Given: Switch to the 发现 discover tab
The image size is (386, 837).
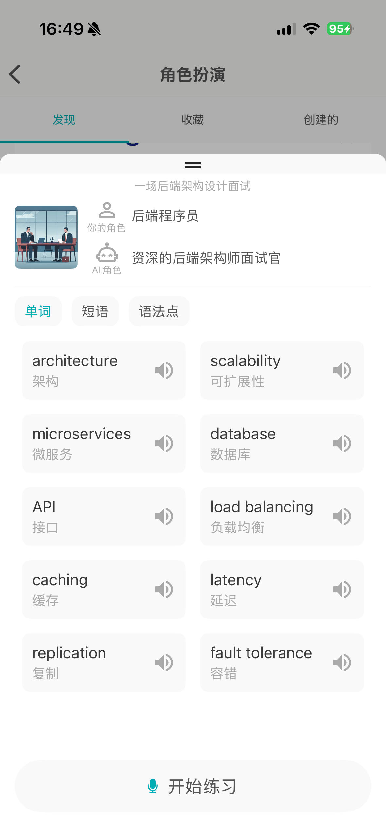Looking at the screenshot, I should click(64, 120).
